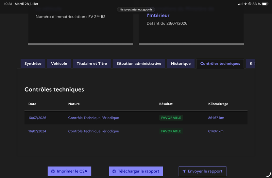Select the Situation administrative tab

tap(139, 63)
